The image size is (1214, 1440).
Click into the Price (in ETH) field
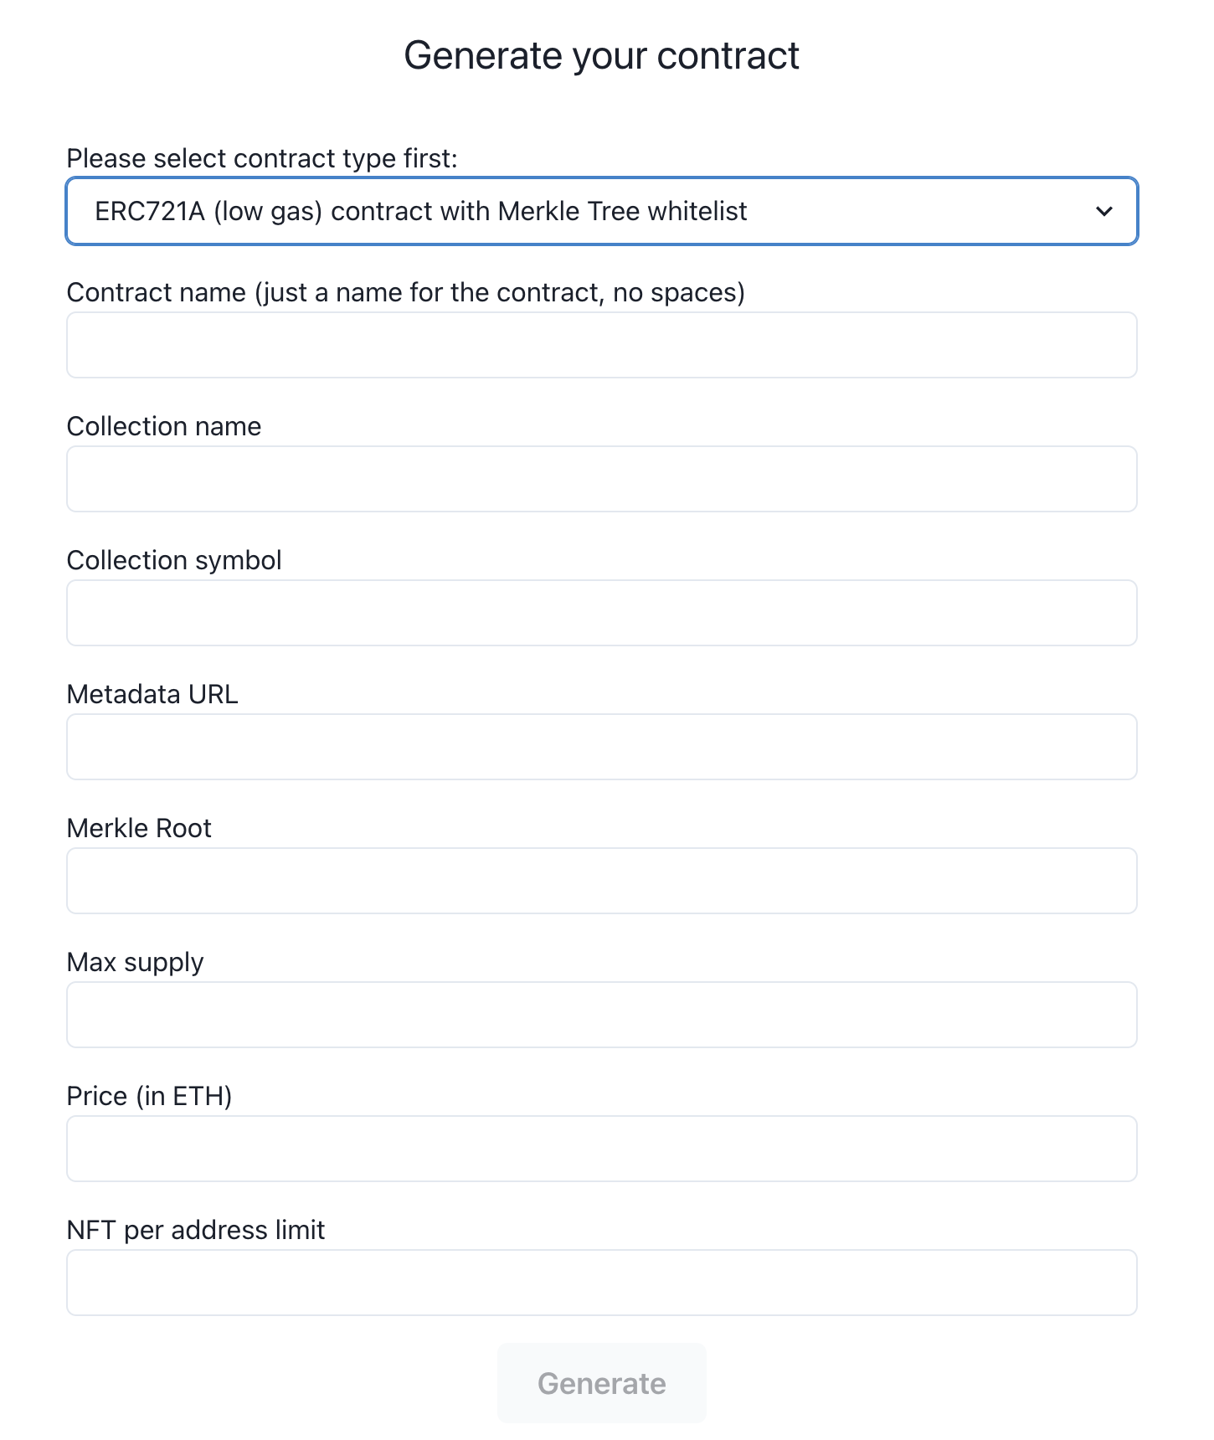point(601,1149)
